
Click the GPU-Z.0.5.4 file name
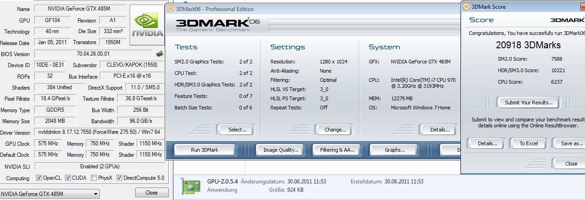(x=223, y=182)
